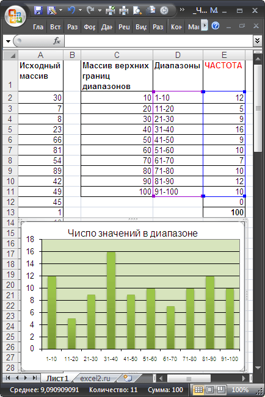Switch to Page Layout view
This screenshot has height=397, width=265.
[209, 390]
